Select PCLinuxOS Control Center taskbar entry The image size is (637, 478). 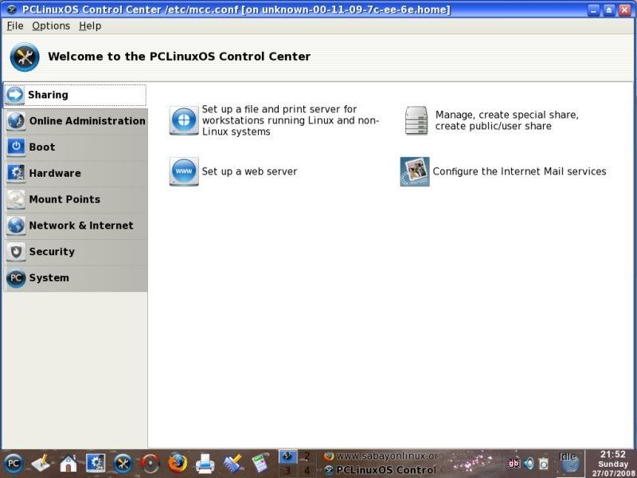(x=384, y=470)
